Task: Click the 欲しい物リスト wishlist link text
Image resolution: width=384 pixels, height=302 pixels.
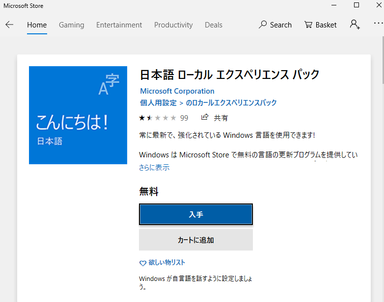Action: [x=167, y=263]
